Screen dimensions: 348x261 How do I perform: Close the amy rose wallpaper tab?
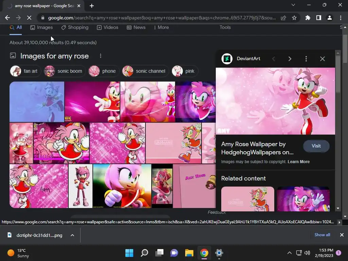(79, 6)
